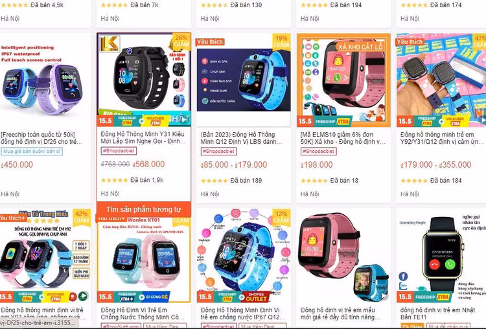Click the Voucher Xtra badge on the Y92/Y31/Q12 product
Screen dimensions: 486x329
[x=455, y=121]
